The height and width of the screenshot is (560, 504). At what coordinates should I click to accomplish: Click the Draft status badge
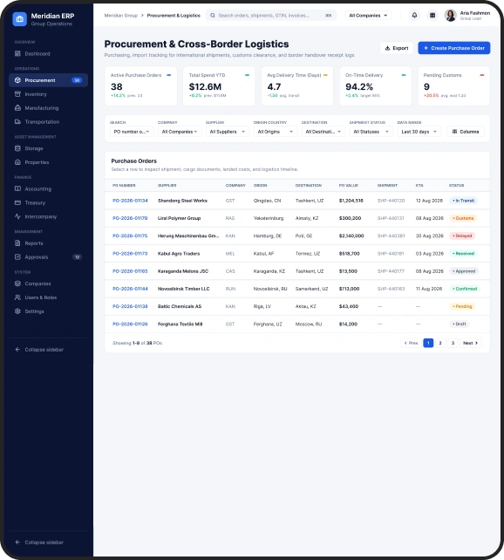click(459, 324)
